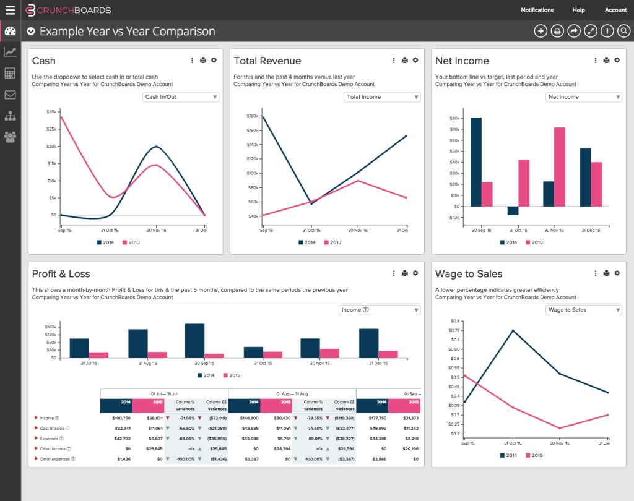Open the Total Income dropdown
This screenshot has width=634, height=501.
click(382, 97)
